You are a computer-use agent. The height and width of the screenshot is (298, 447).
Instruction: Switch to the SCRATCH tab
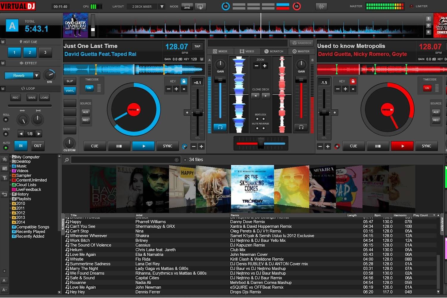pyautogui.click(x=274, y=51)
